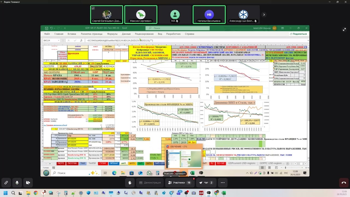Open Undo history dropdown arrow
This screenshot has height=197, width=350.
pos(55,28)
